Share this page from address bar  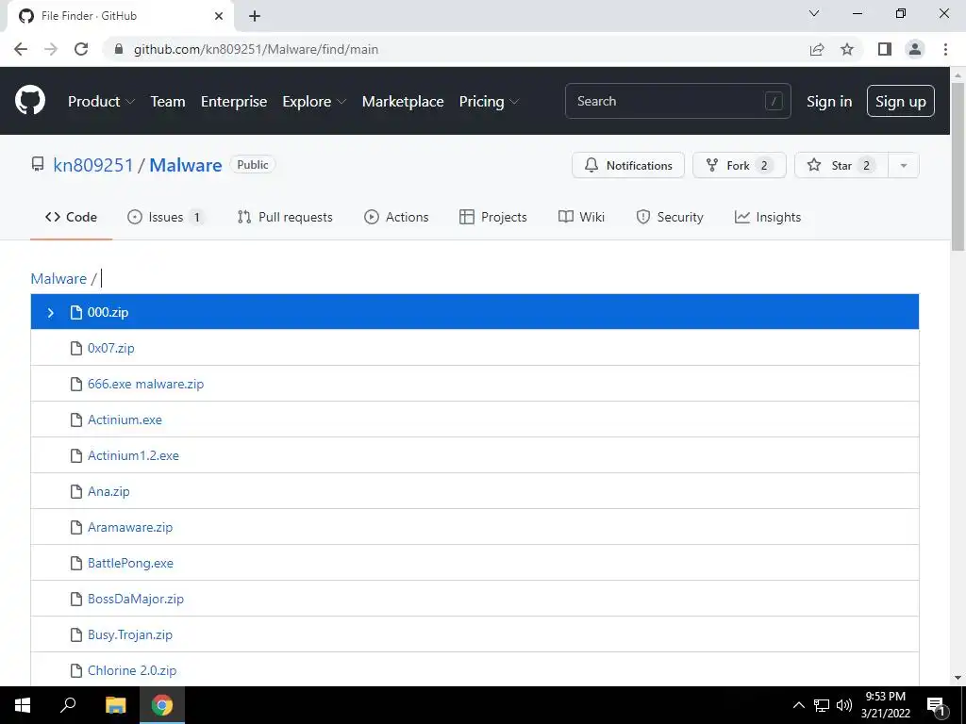tap(817, 49)
